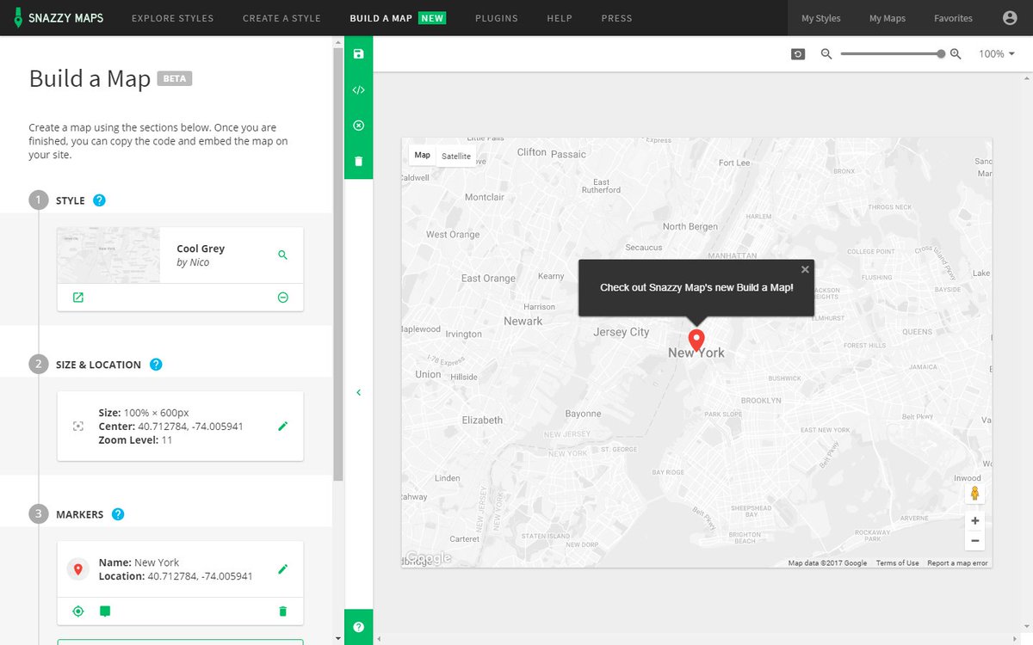Open the embed code icon
The image size is (1033, 645).
pyautogui.click(x=359, y=89)
